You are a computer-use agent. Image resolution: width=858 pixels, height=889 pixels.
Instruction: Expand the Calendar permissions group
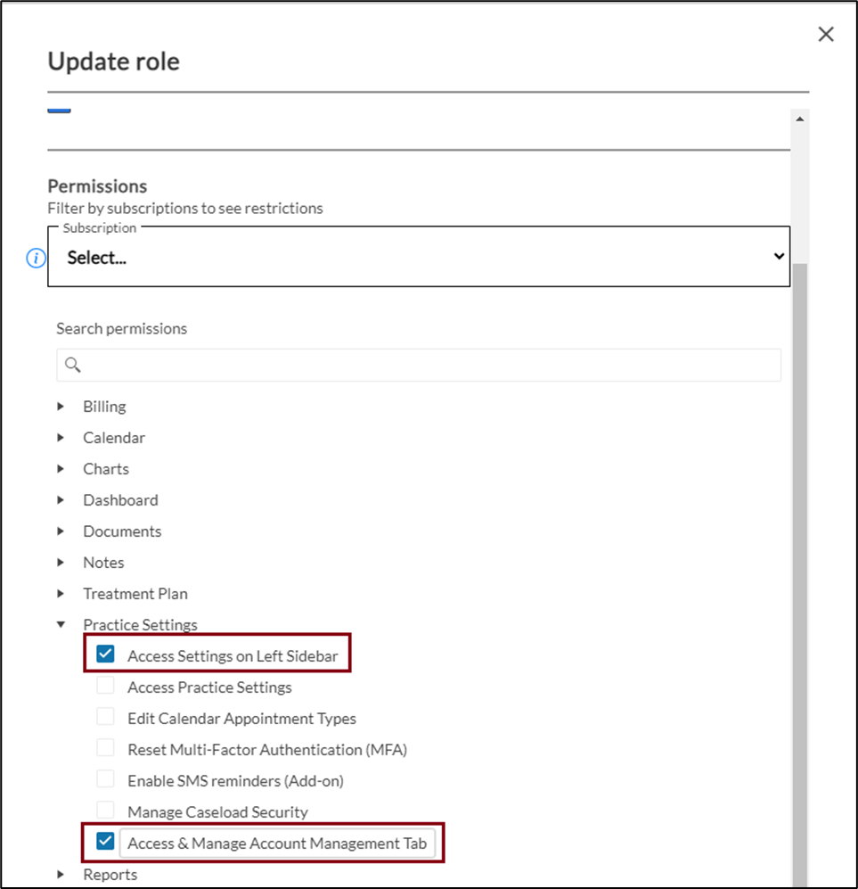click(x=61, y=438)
